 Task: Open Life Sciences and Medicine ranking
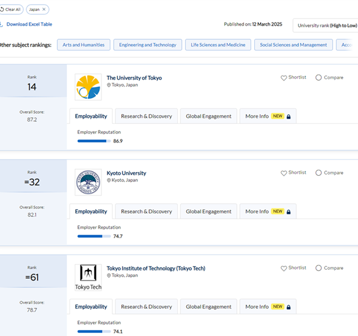tap(218, 45)
